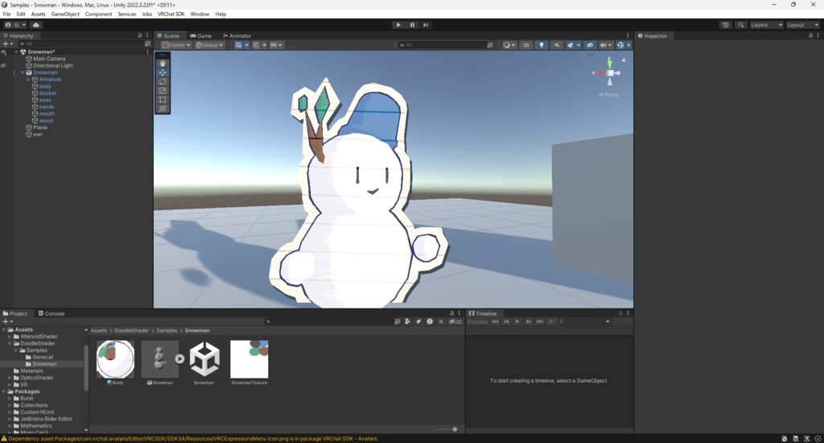Click the Hierarchy panel lock icon
This screenshot has width=824, height=443.
point(140,35)
